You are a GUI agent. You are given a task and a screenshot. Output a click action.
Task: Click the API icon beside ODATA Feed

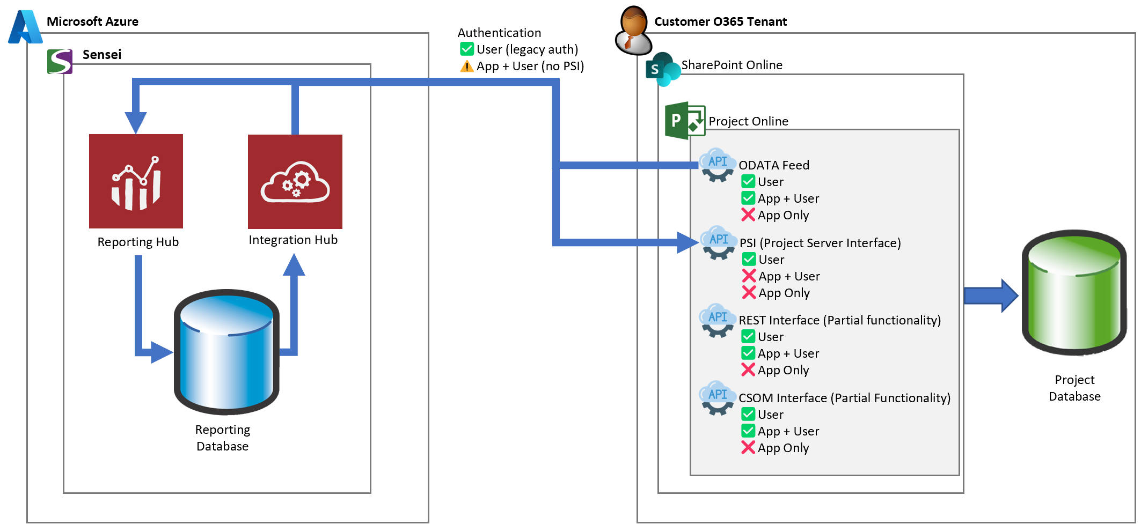click(718, 165)
